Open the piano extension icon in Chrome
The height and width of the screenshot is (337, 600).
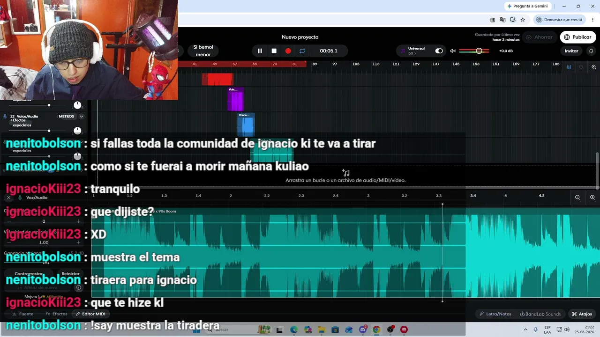[x=493, y=20]
